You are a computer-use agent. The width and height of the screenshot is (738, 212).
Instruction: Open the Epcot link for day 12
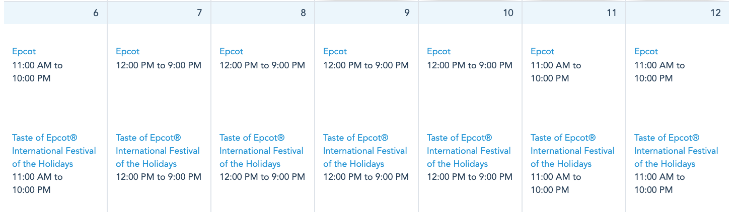coord(646,51)
